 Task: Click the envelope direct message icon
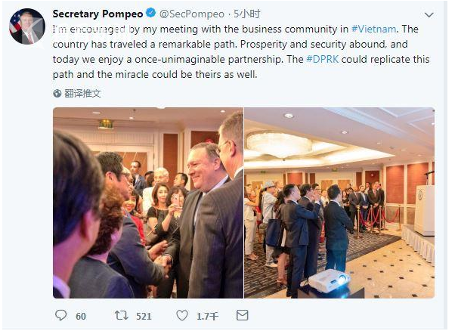coord(242,315)
